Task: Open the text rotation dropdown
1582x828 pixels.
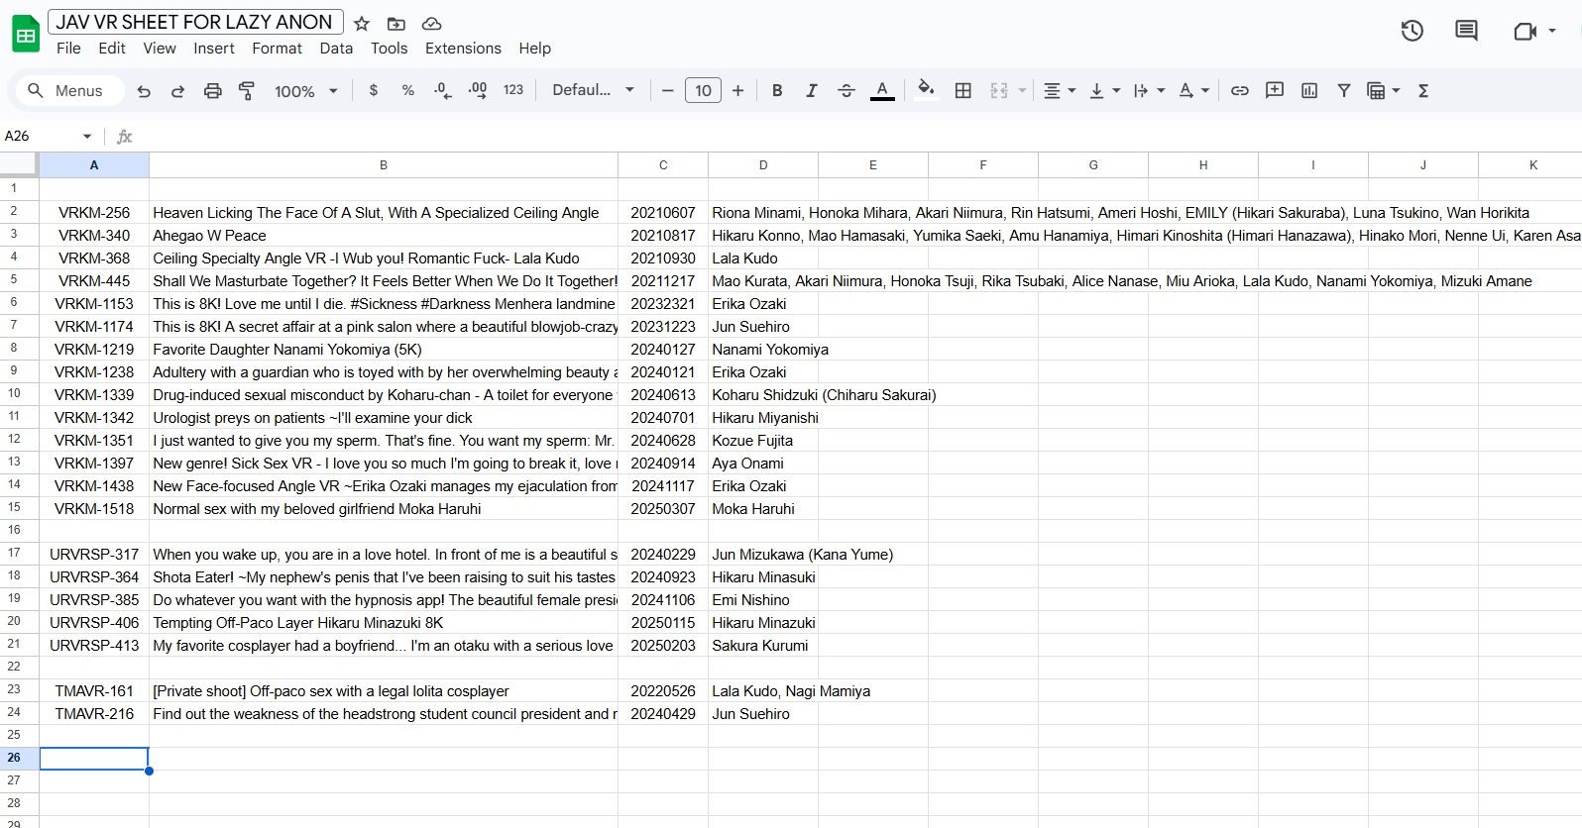Action: point(1193,90)
